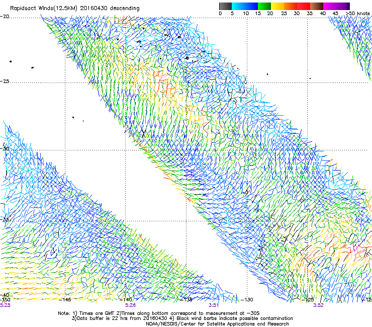
Task: Click the '-35' latitude axis label
Action: click(x=5, y=219)
